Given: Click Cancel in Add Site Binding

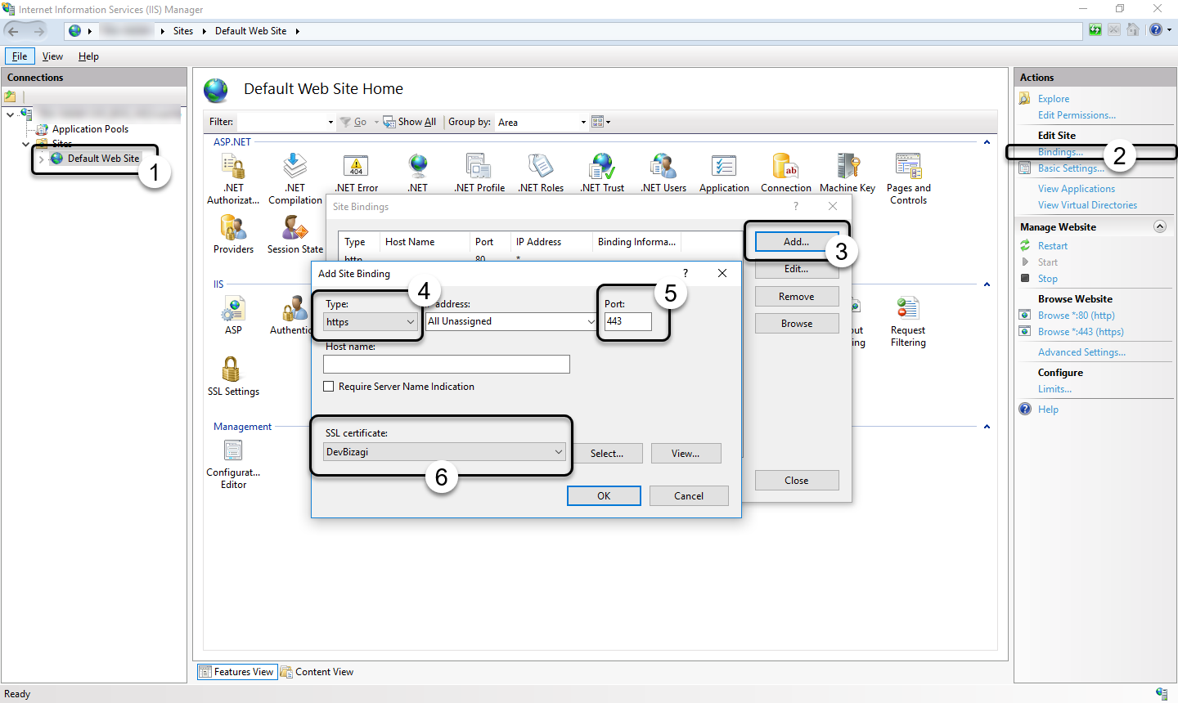Looking at the screenshot, I should pos(689,496).
